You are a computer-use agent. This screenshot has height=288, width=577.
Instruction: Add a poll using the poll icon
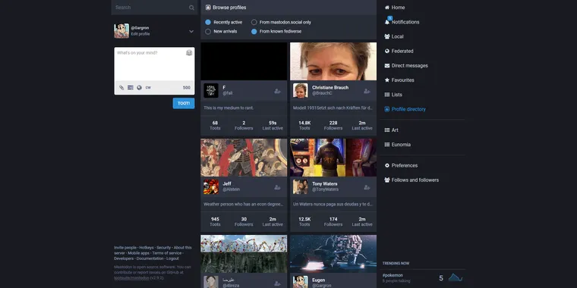coord(131,87)
